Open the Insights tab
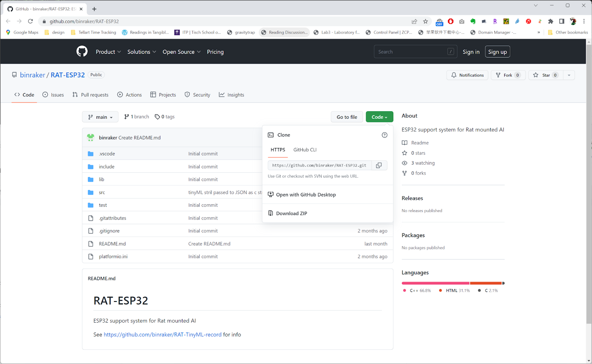Screen dimensions: 592x364 [x=232, y=95]
